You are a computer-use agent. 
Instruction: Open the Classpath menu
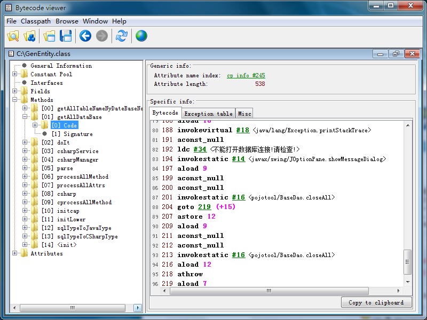36,21
